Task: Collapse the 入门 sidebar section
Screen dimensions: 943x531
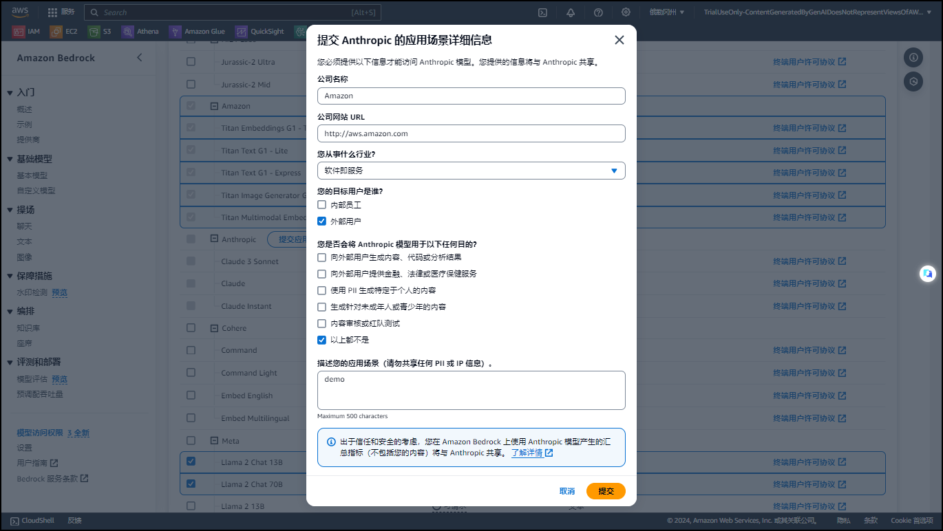Action: pos(10,92)
